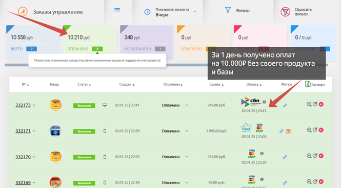This screenshot has height=188, width=341.
Task: Click the calendar label icon for order 332171
Action: (288, 131)
